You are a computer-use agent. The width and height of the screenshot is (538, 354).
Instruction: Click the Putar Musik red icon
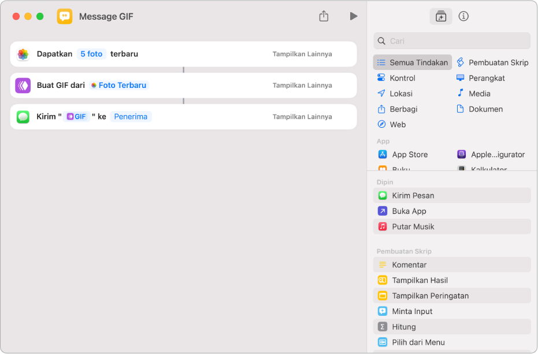pyautogui.click(x=383, y=226)
